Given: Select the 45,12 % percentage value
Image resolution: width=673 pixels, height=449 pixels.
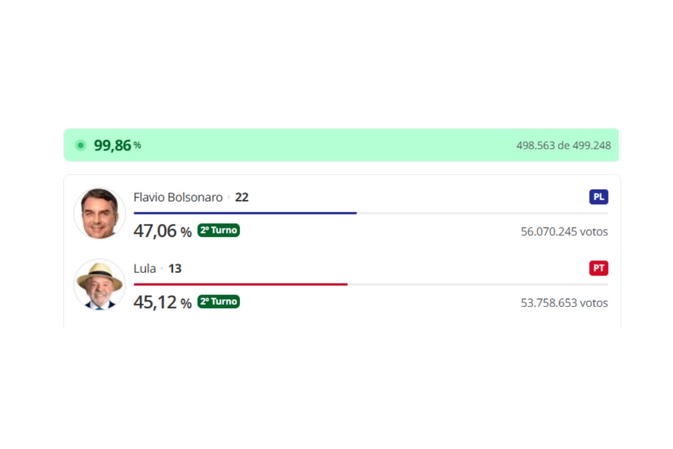Looking at the screenshot, I should [x=163, y=302].
